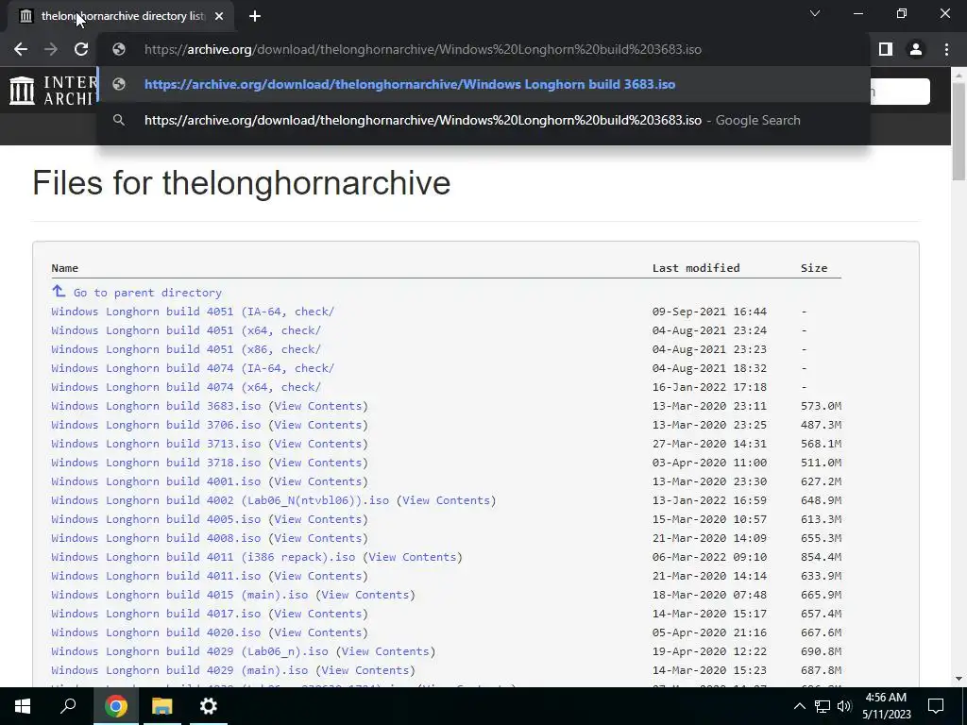
Task: Click the Internet Archive logo
Action: coord(54,90)
